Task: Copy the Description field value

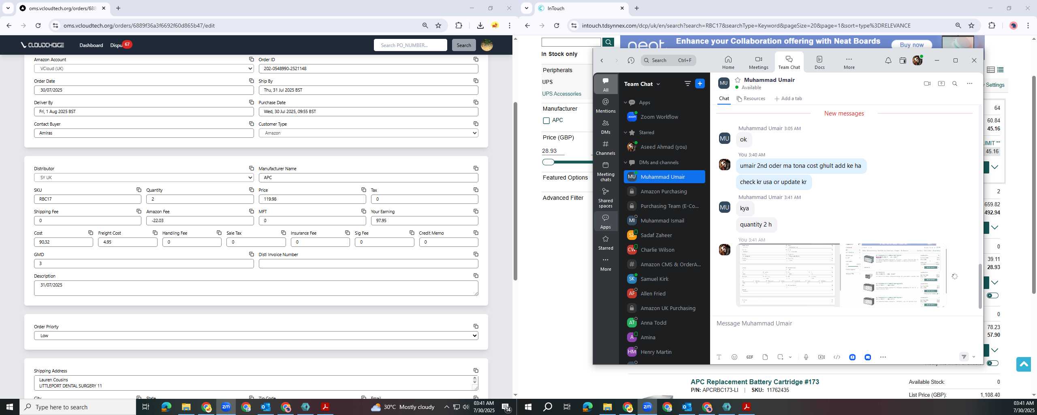Action: point(476,276)
